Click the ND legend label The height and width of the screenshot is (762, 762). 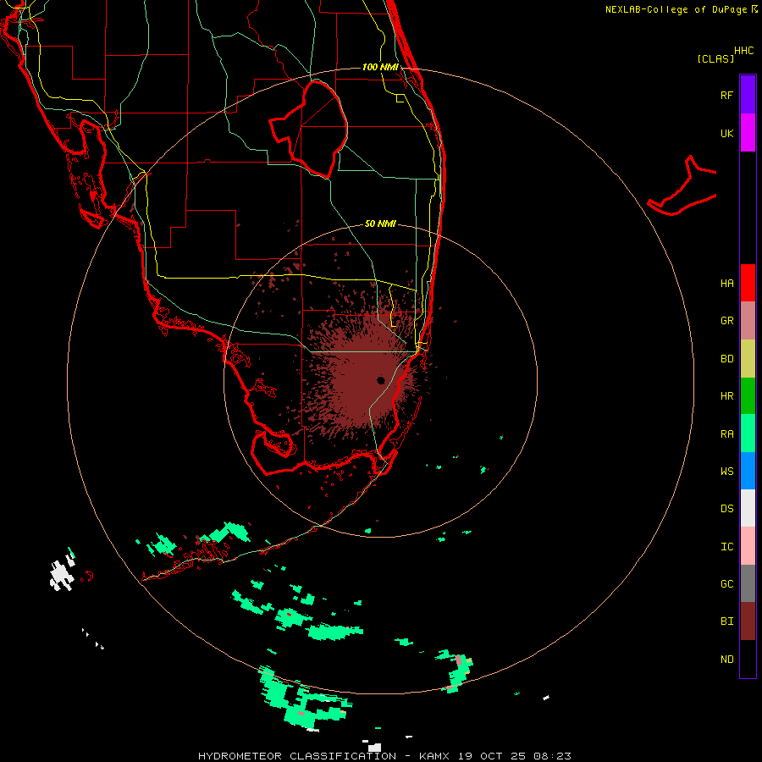click(726, 660)
